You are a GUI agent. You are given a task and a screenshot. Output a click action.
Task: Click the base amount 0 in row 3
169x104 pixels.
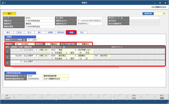tap(17, 61)
